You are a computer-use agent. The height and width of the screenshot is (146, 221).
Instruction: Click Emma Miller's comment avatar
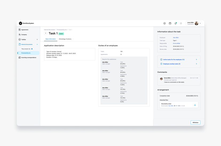tap(161, 79)
